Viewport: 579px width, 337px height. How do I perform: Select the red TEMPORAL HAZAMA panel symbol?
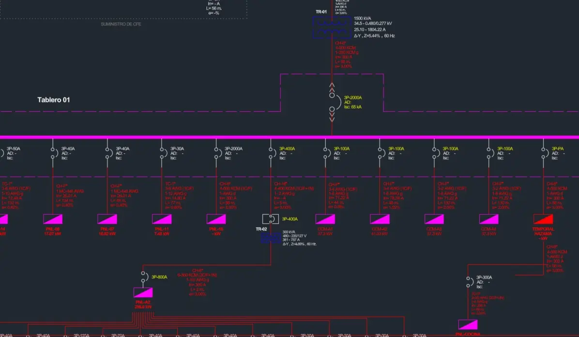[543, 219]
